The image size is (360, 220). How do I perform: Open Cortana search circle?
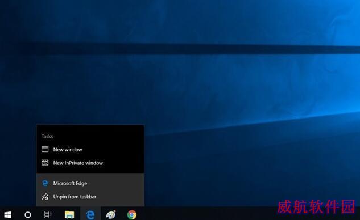28,215
